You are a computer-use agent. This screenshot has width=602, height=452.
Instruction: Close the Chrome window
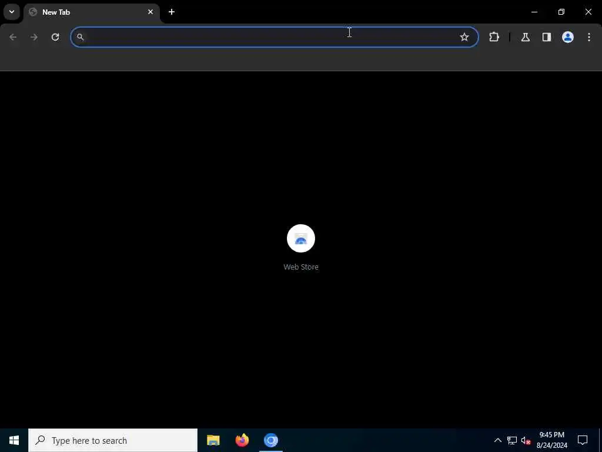(588, 12)
